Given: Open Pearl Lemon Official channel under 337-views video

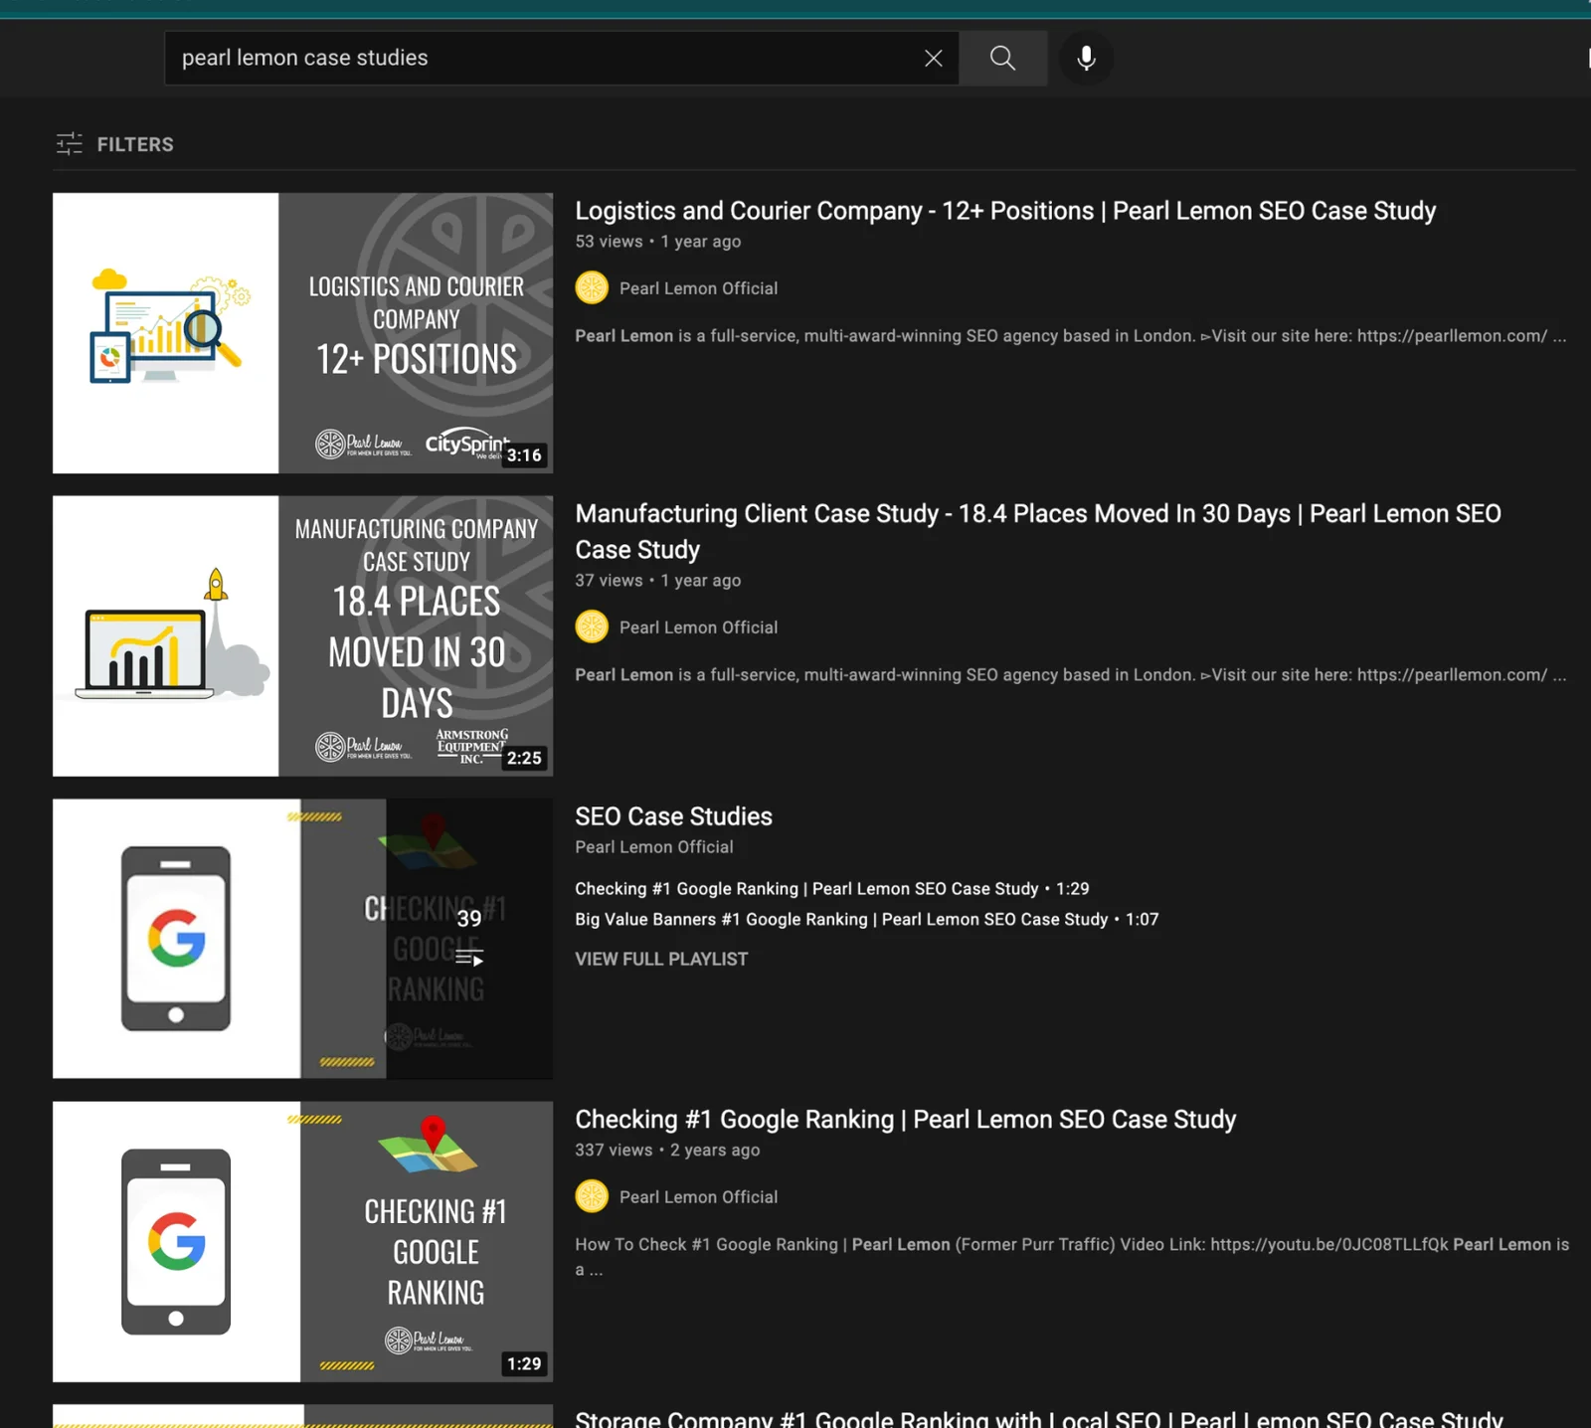Looking at the screenshot, I should pyautogui.click(x=698, y=1197).
